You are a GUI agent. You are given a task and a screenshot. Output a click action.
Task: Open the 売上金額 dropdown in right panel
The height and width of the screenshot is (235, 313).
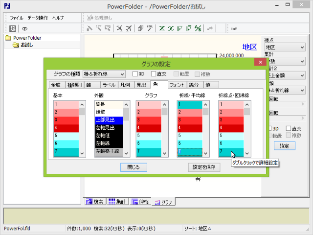[287, 75]
